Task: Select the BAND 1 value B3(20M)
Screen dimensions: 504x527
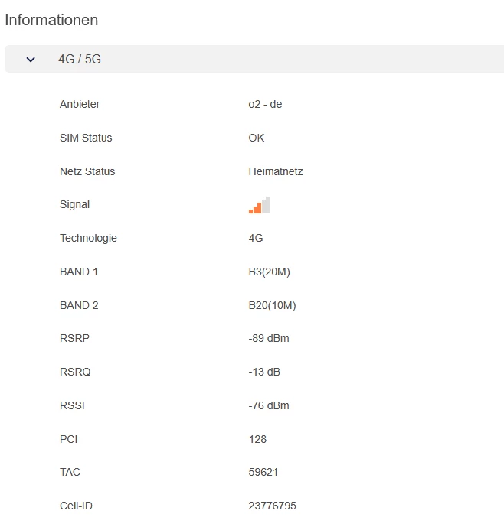Action: tap(270, 272)
